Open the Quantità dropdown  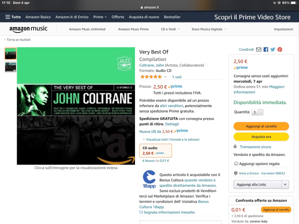coord(257,112)
